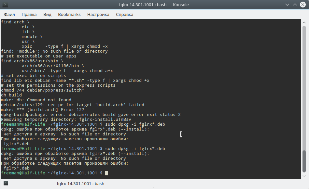Click the cursor block at the last prompt

pyautogui.click(x=106, y=173)
